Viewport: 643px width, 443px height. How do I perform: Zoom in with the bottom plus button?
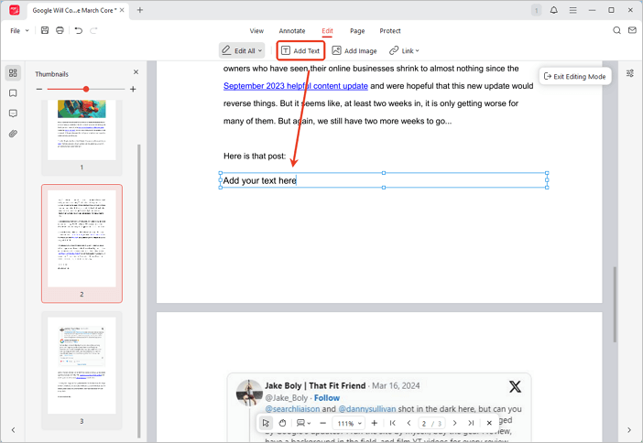tap(374, 423)
